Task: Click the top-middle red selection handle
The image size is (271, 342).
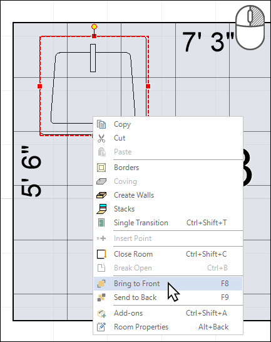Action: (94, 36)
